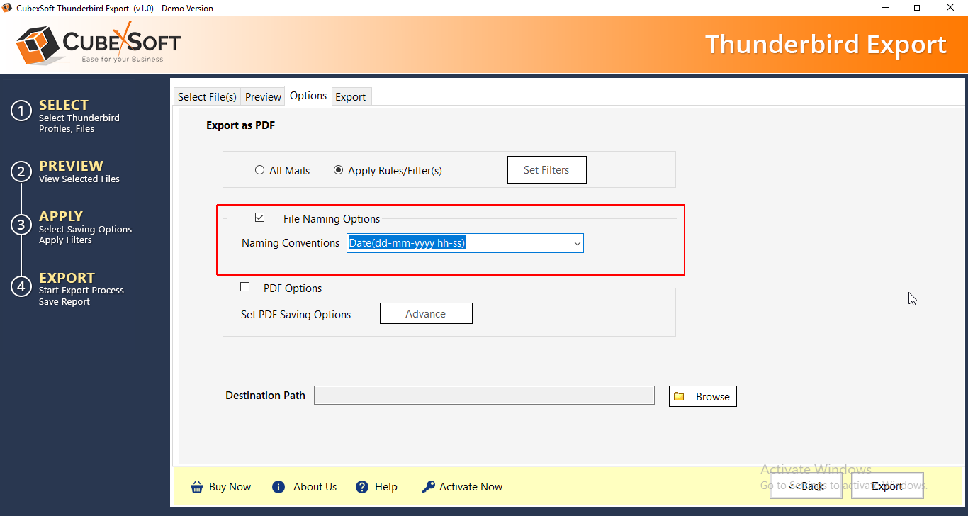Click the About Us info icon

click(278, 487)
